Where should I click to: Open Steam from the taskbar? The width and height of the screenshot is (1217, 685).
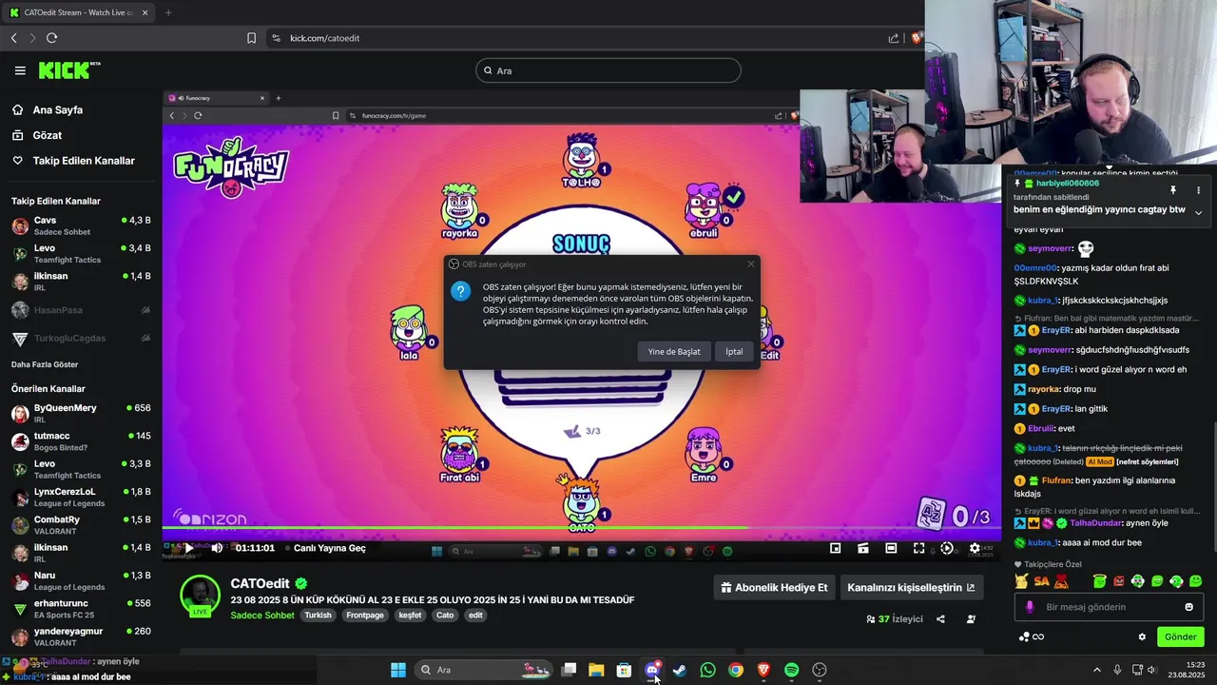point(679,670)
